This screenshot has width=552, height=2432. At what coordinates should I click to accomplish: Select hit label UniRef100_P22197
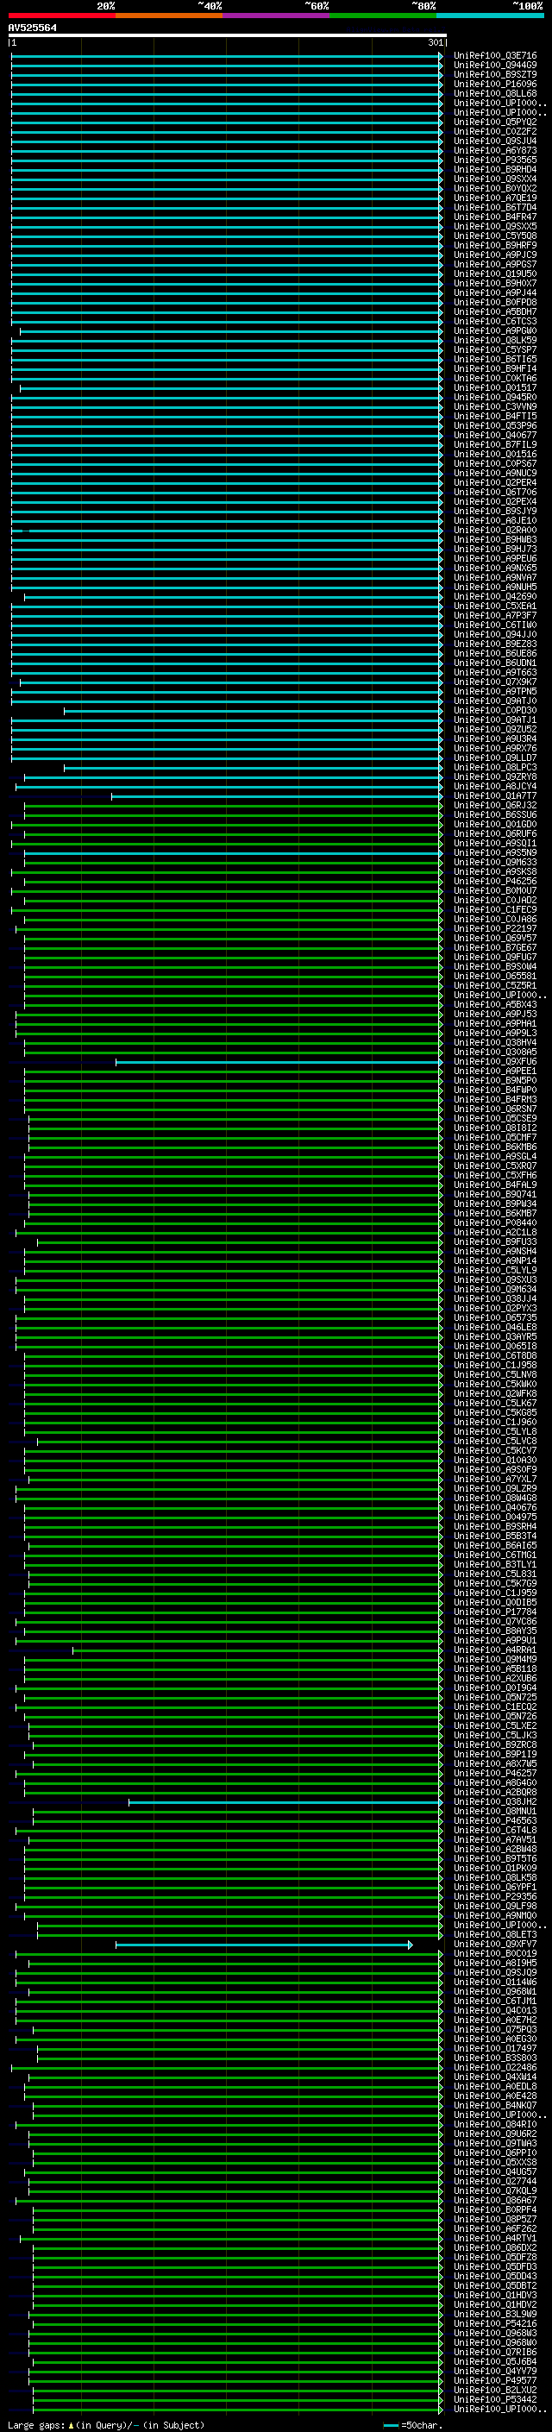(495, 928)
